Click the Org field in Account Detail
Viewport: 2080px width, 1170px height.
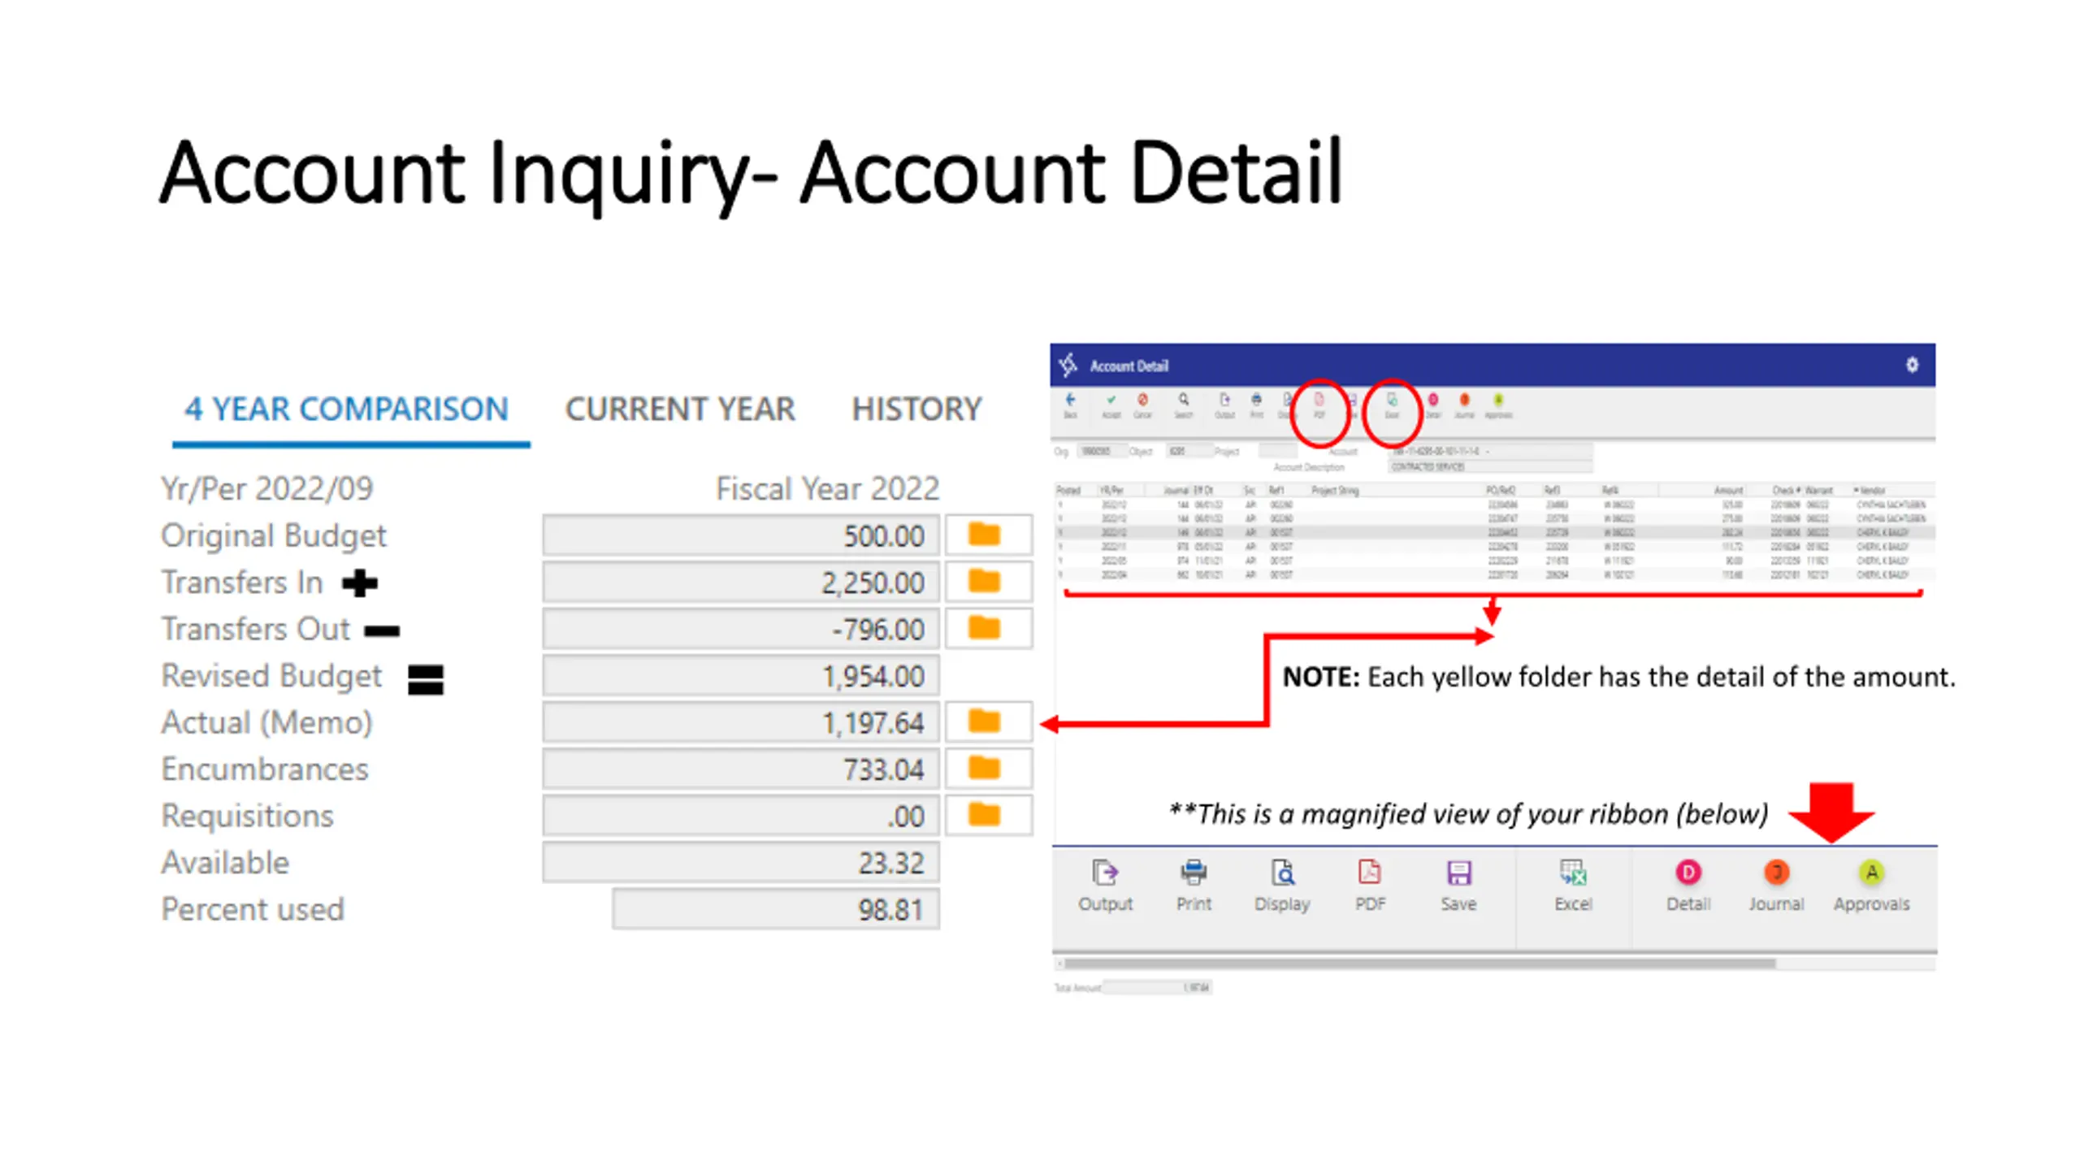coord(1102,451)
